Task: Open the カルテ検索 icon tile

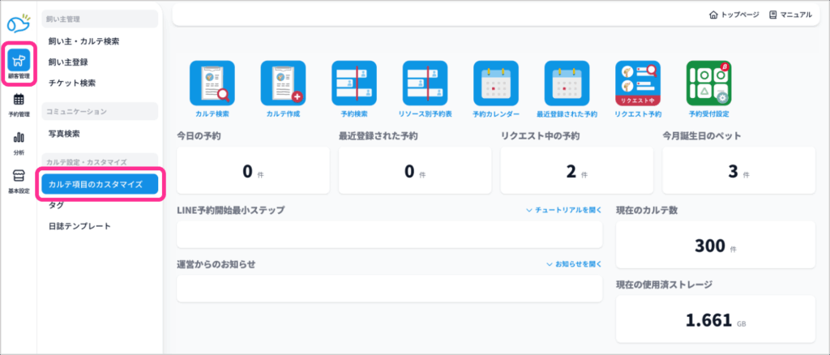Action: 212,83
